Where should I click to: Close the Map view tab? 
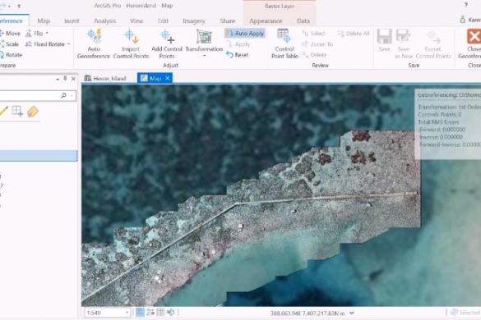click(x=168, y=79)
